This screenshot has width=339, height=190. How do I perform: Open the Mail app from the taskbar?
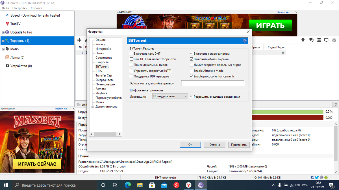click(x=164, y=185)
